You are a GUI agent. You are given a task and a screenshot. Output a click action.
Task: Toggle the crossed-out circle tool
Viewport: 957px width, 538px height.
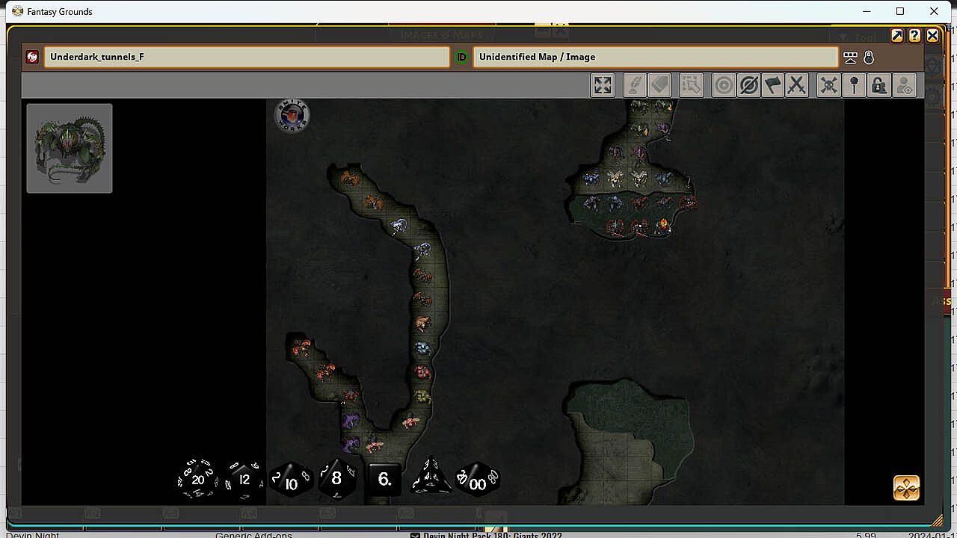748,85
